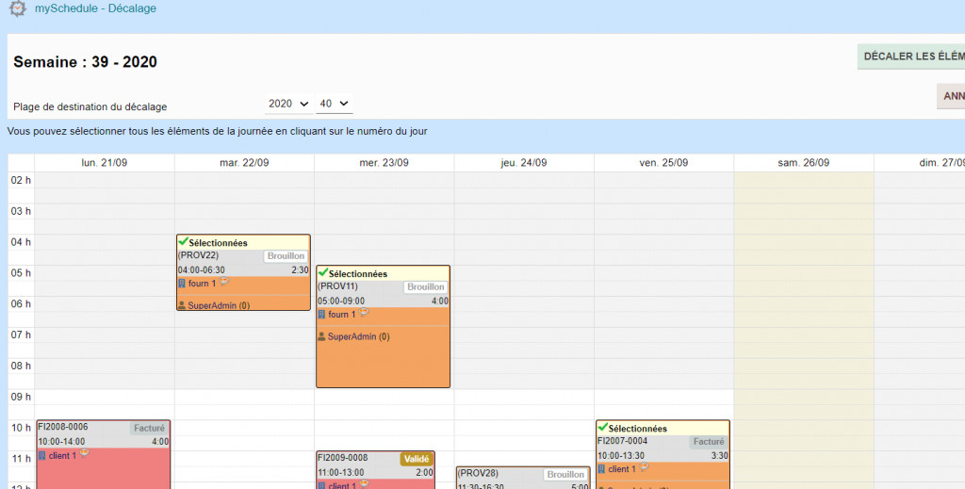Click comment bubble icon in FI2007-0004 event
Viewport: 965px width, 489px height.
click(644, 466)
